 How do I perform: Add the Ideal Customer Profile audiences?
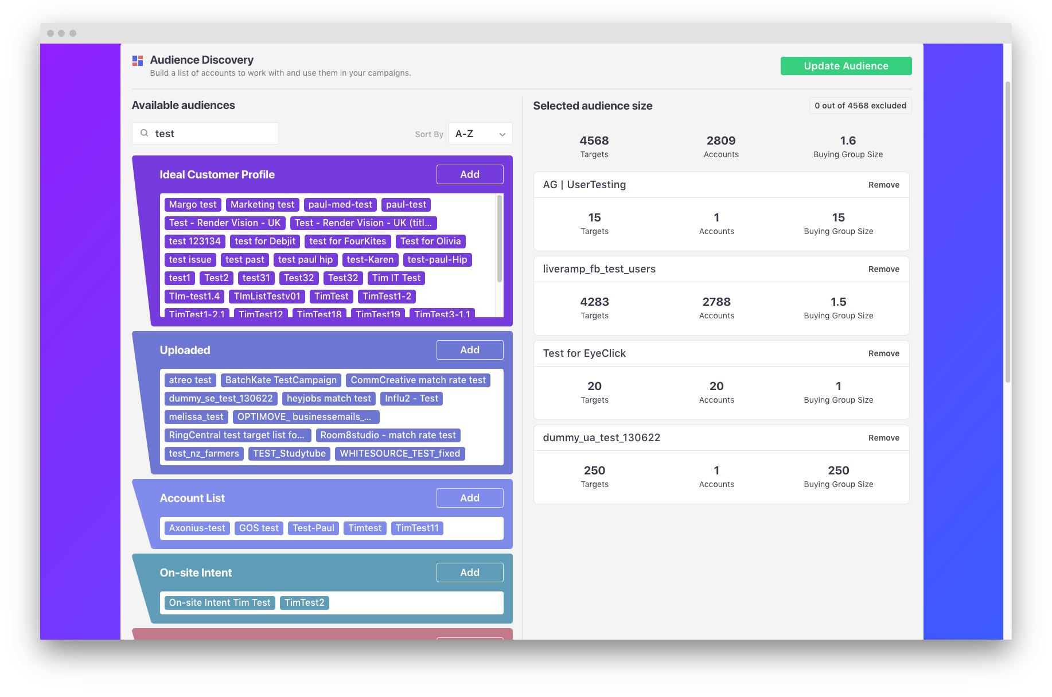[x=469, y=174]
